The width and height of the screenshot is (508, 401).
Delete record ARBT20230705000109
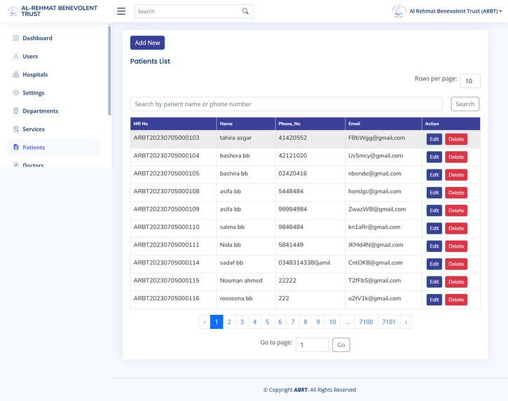(x=456, y=211)
